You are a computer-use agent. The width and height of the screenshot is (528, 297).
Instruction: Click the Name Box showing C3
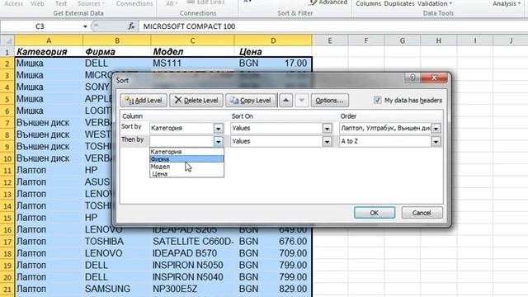[x=40, y=26]
